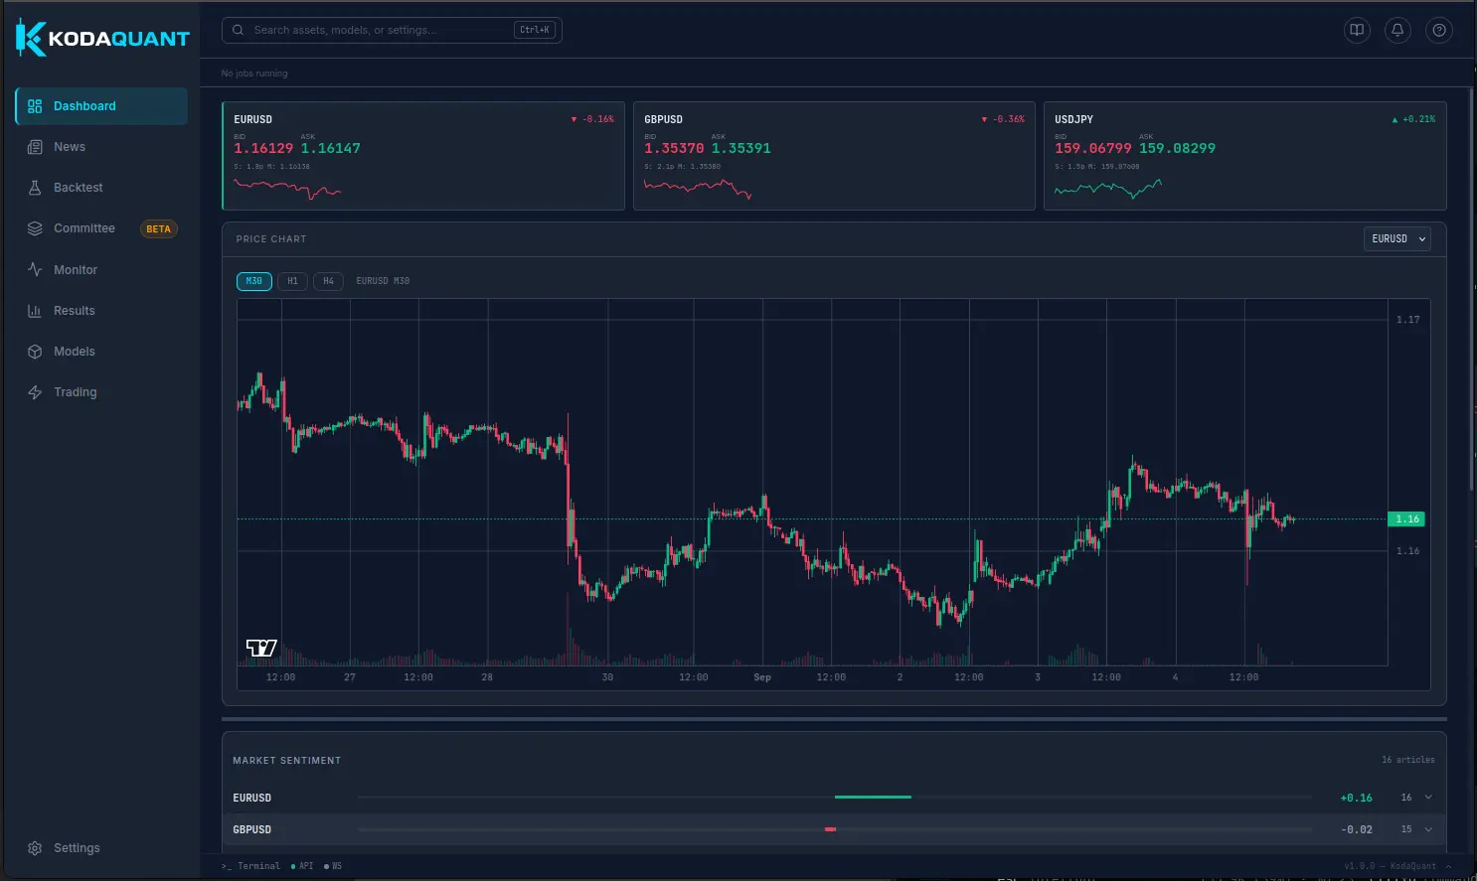
Task: Click the TradingView logo on chart
Action: click(261, 648)
